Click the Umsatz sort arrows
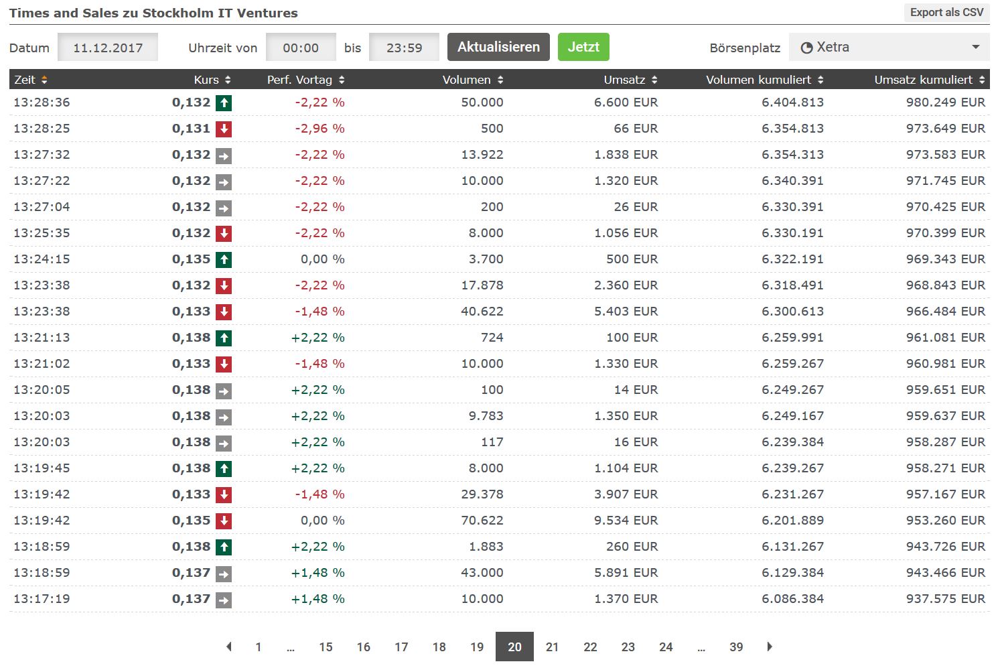Viewport: 1000px width, 672px height. pos(654,80)
